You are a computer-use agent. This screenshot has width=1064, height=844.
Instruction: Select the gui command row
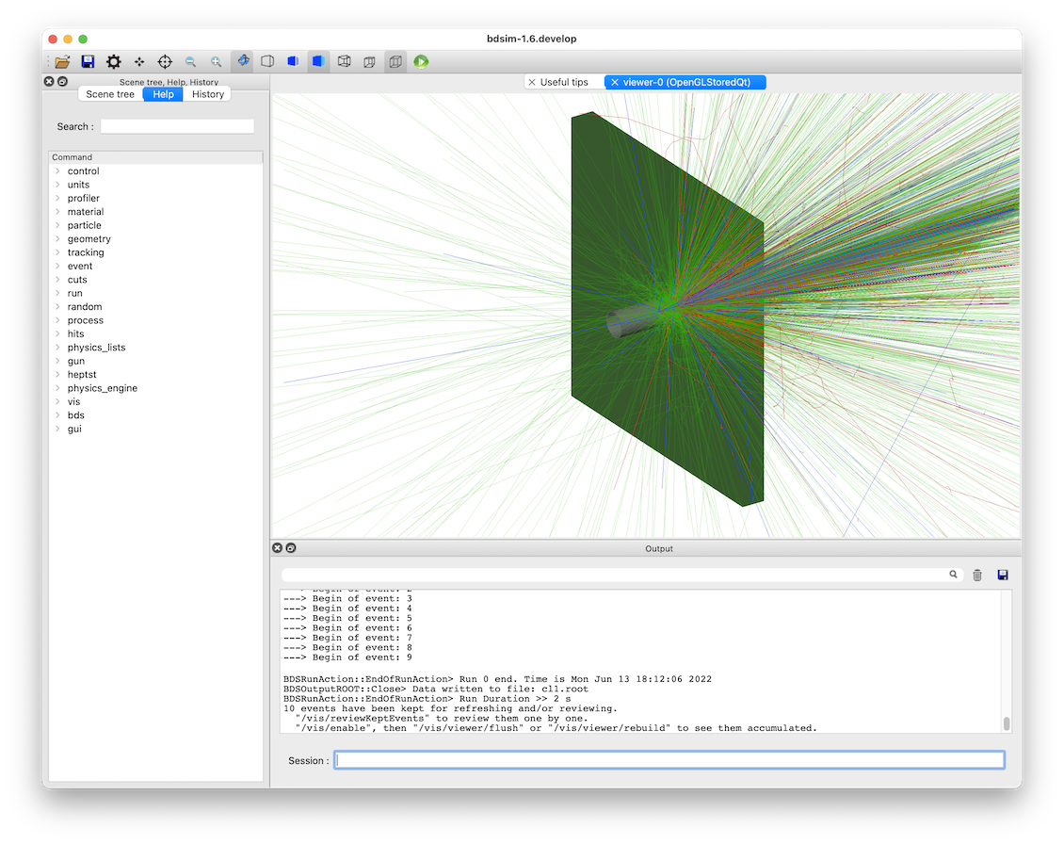155,430
